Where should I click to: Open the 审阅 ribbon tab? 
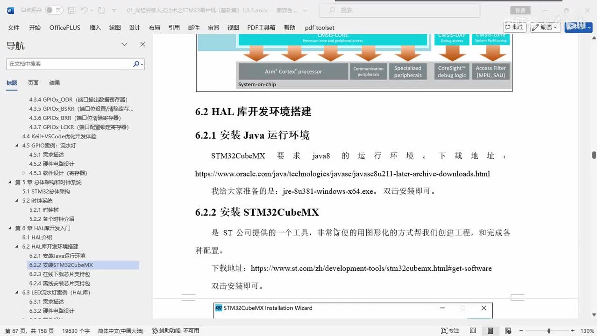213,28
